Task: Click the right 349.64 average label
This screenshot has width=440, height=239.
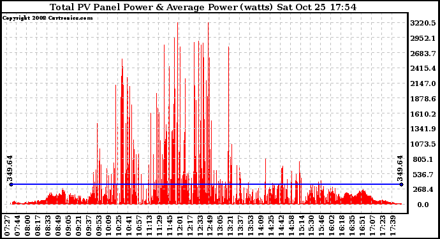Action: tap(400, 169)
